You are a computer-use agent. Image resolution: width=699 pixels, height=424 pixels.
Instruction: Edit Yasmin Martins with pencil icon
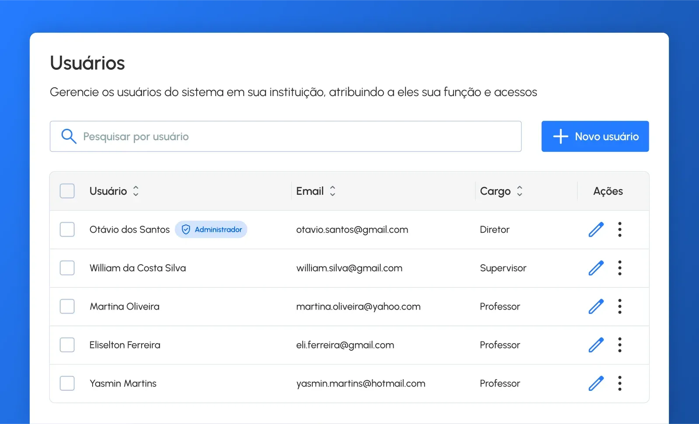pos(596,383)
